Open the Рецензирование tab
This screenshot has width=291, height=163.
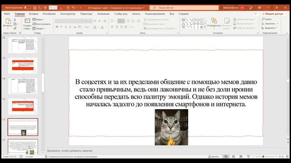155,14
